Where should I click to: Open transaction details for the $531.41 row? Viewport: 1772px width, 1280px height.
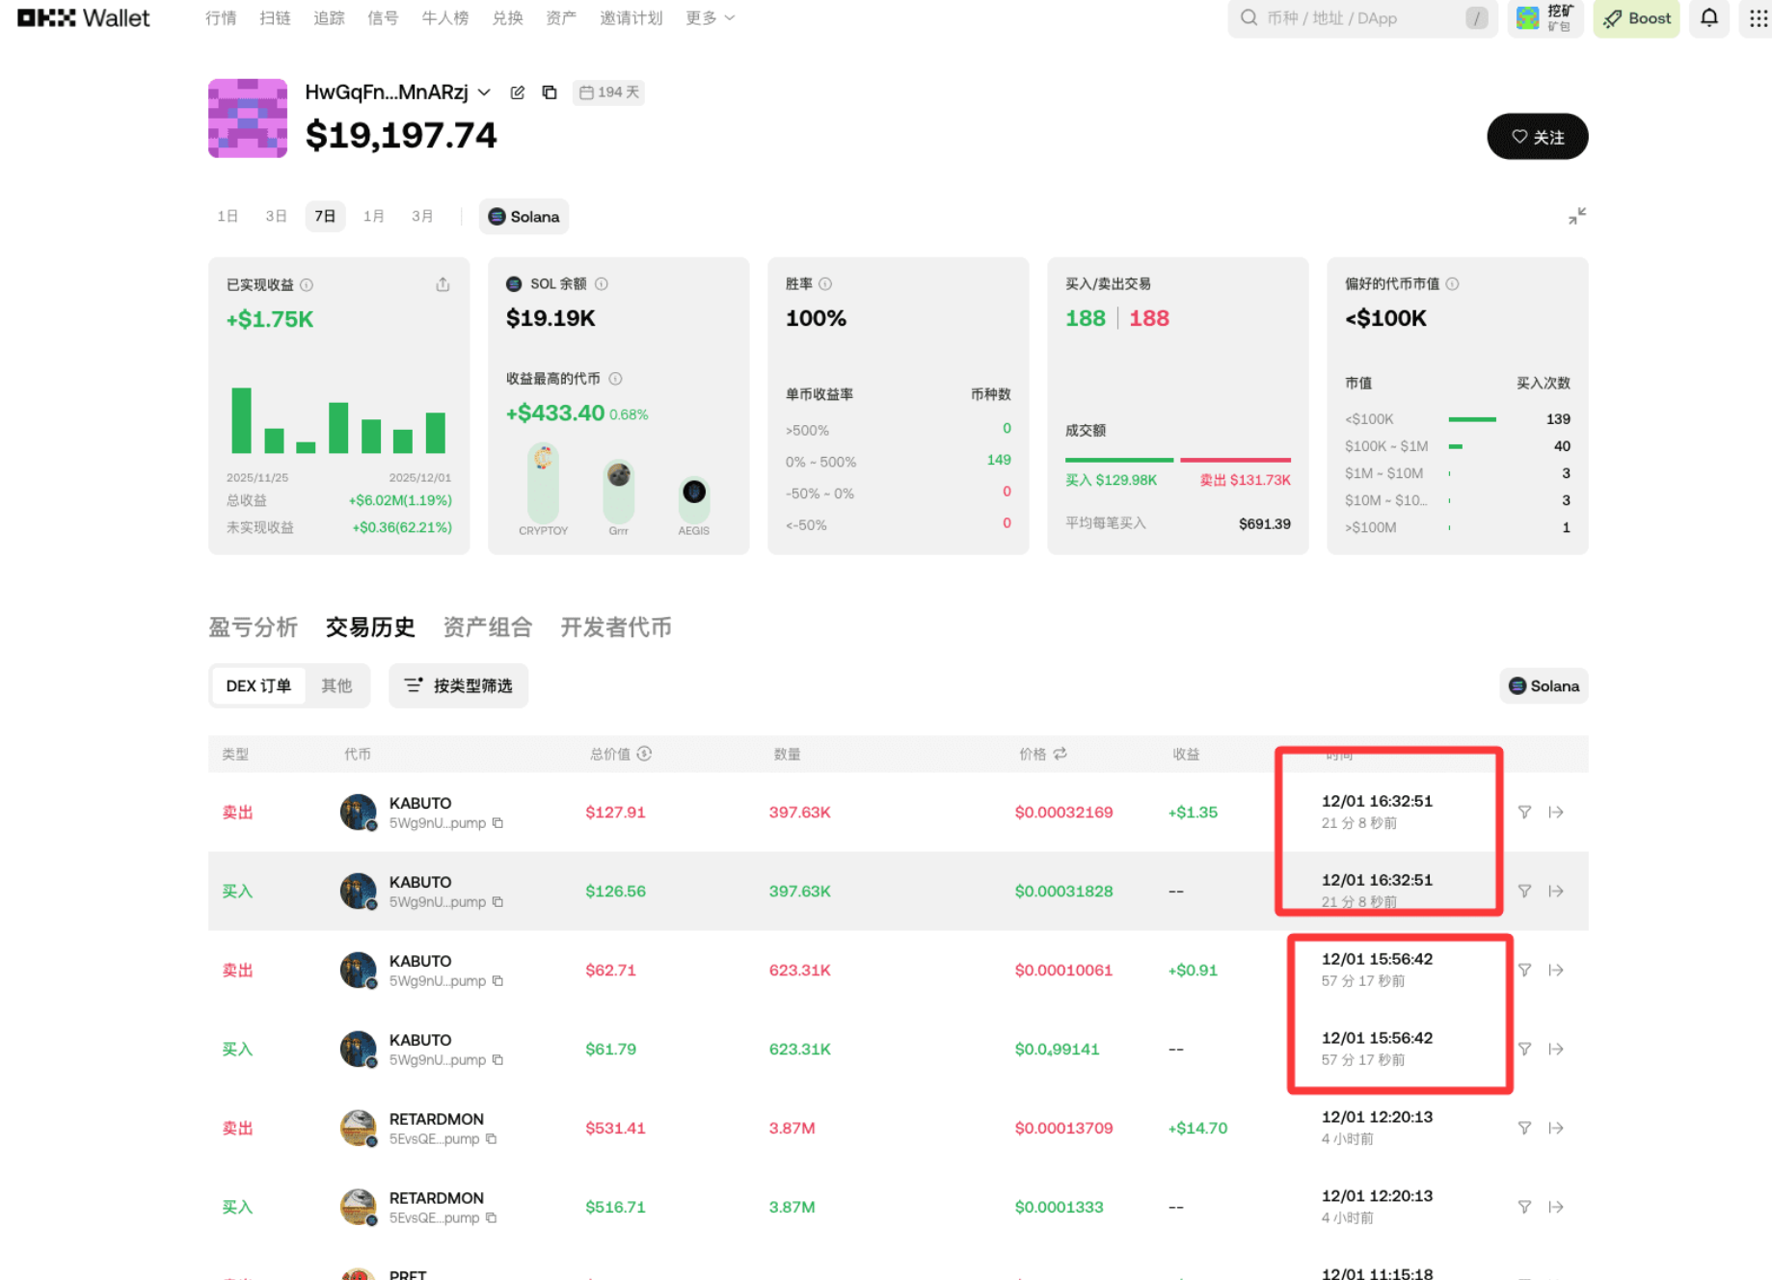pyautogui.click(x=1556, y=1129)
